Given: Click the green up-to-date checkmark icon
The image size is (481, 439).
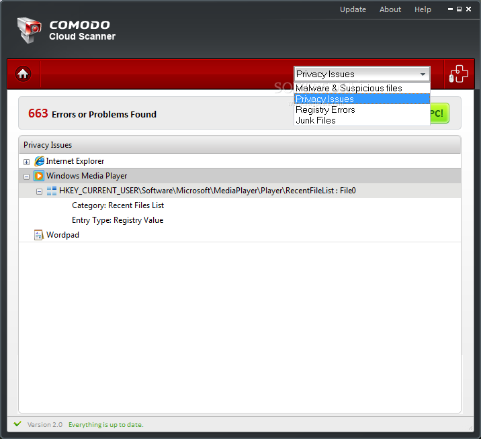Looking at the screenshot, I should tap(17, 424).
